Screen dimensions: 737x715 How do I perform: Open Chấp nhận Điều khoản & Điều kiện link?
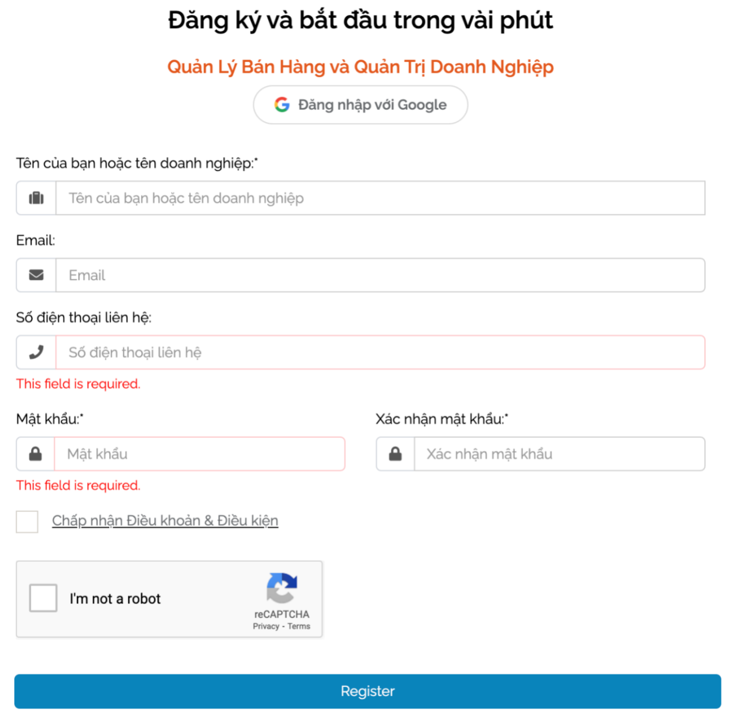click(x=165, y=521)
